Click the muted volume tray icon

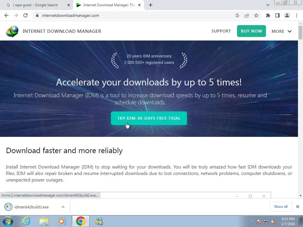[273, 222]
